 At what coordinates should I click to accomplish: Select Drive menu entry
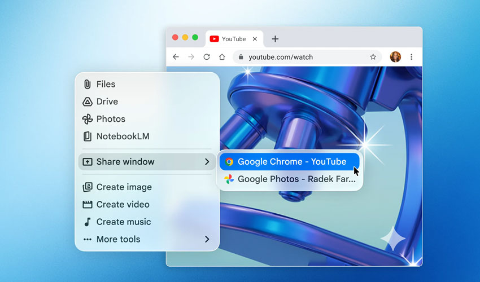coord(147,102)
